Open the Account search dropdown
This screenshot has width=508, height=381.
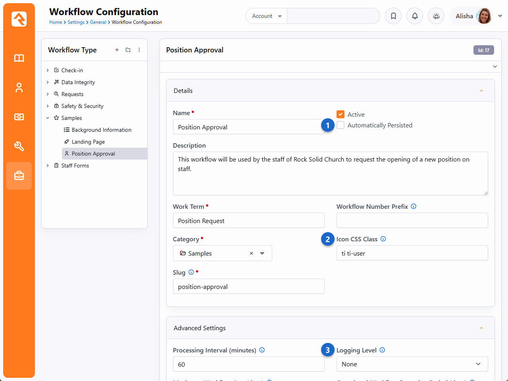tap(266, 16)
